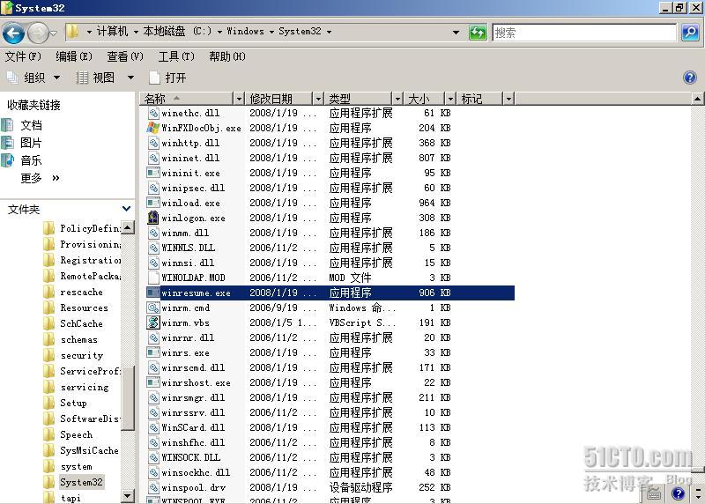Click the Speech folder icon in tree
The height and width of the screenshot is (504, 705).
click(x=49, y=434)
